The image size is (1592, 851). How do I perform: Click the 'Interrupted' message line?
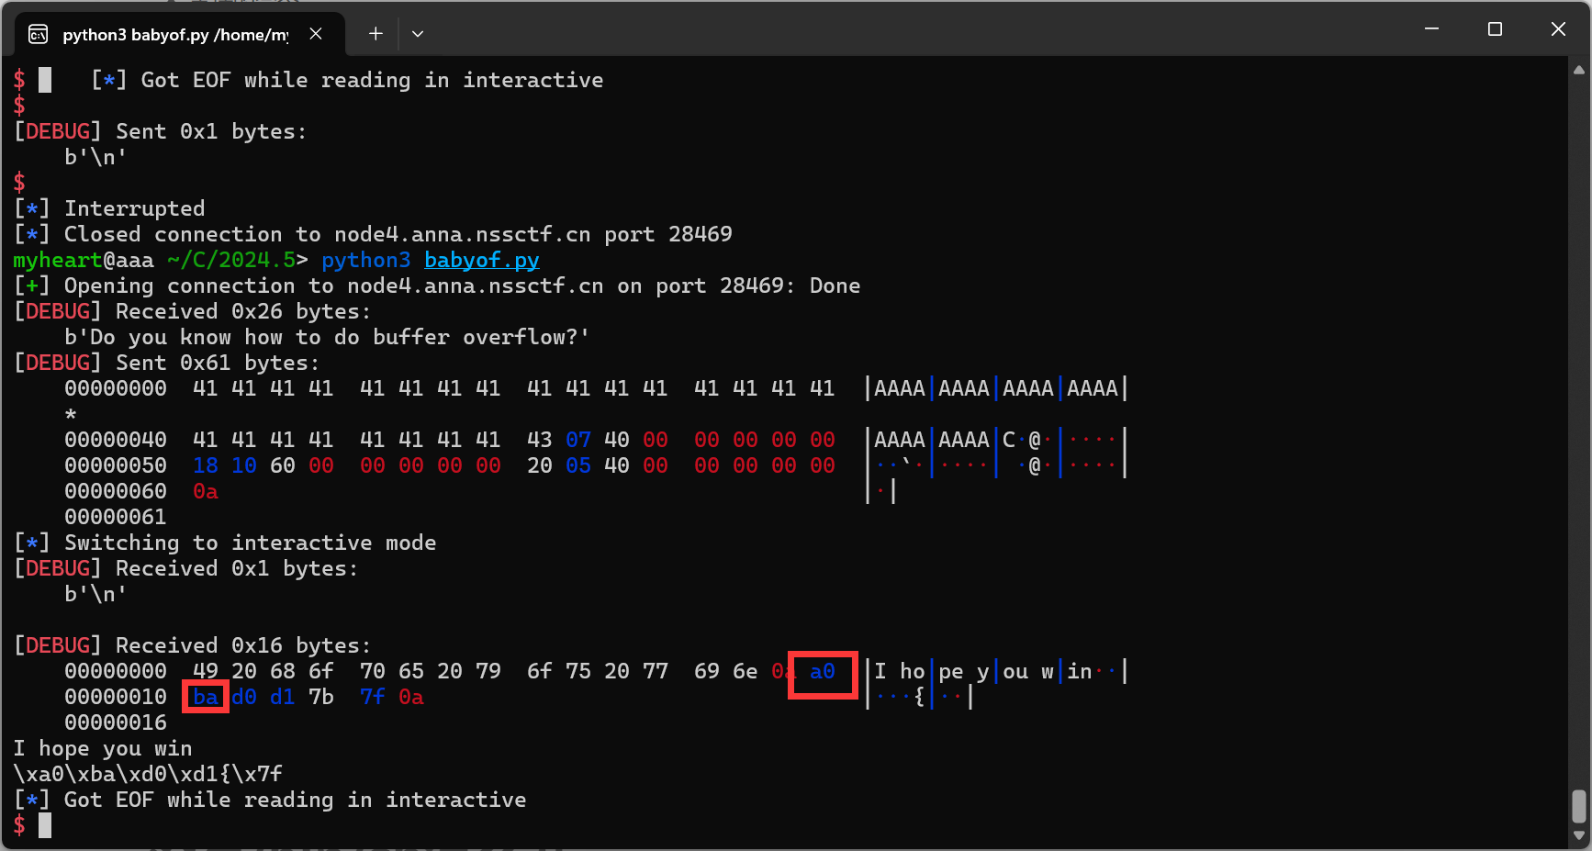109,208
